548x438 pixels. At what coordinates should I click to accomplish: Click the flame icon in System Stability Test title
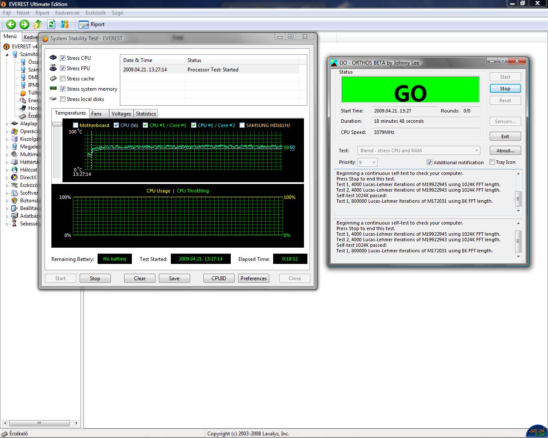click(45, 38)
